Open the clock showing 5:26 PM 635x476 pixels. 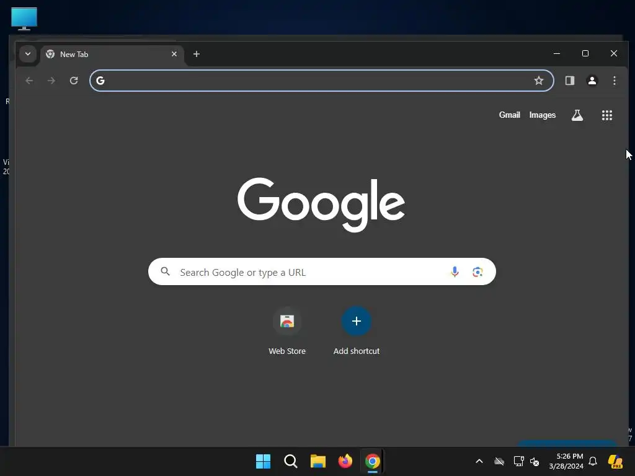(x=566, y=461)
